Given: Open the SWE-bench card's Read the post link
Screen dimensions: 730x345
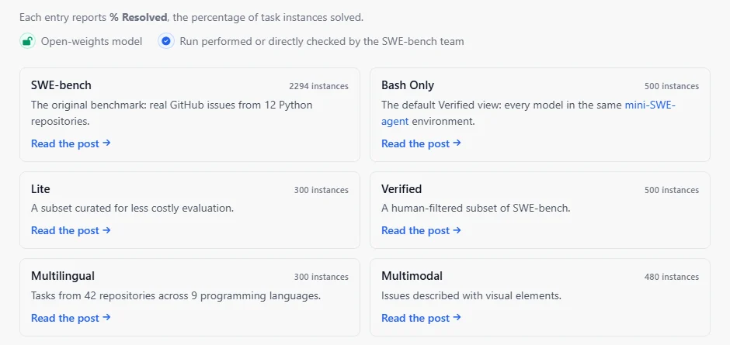Looking at the screenshot, I should point(71,143).
